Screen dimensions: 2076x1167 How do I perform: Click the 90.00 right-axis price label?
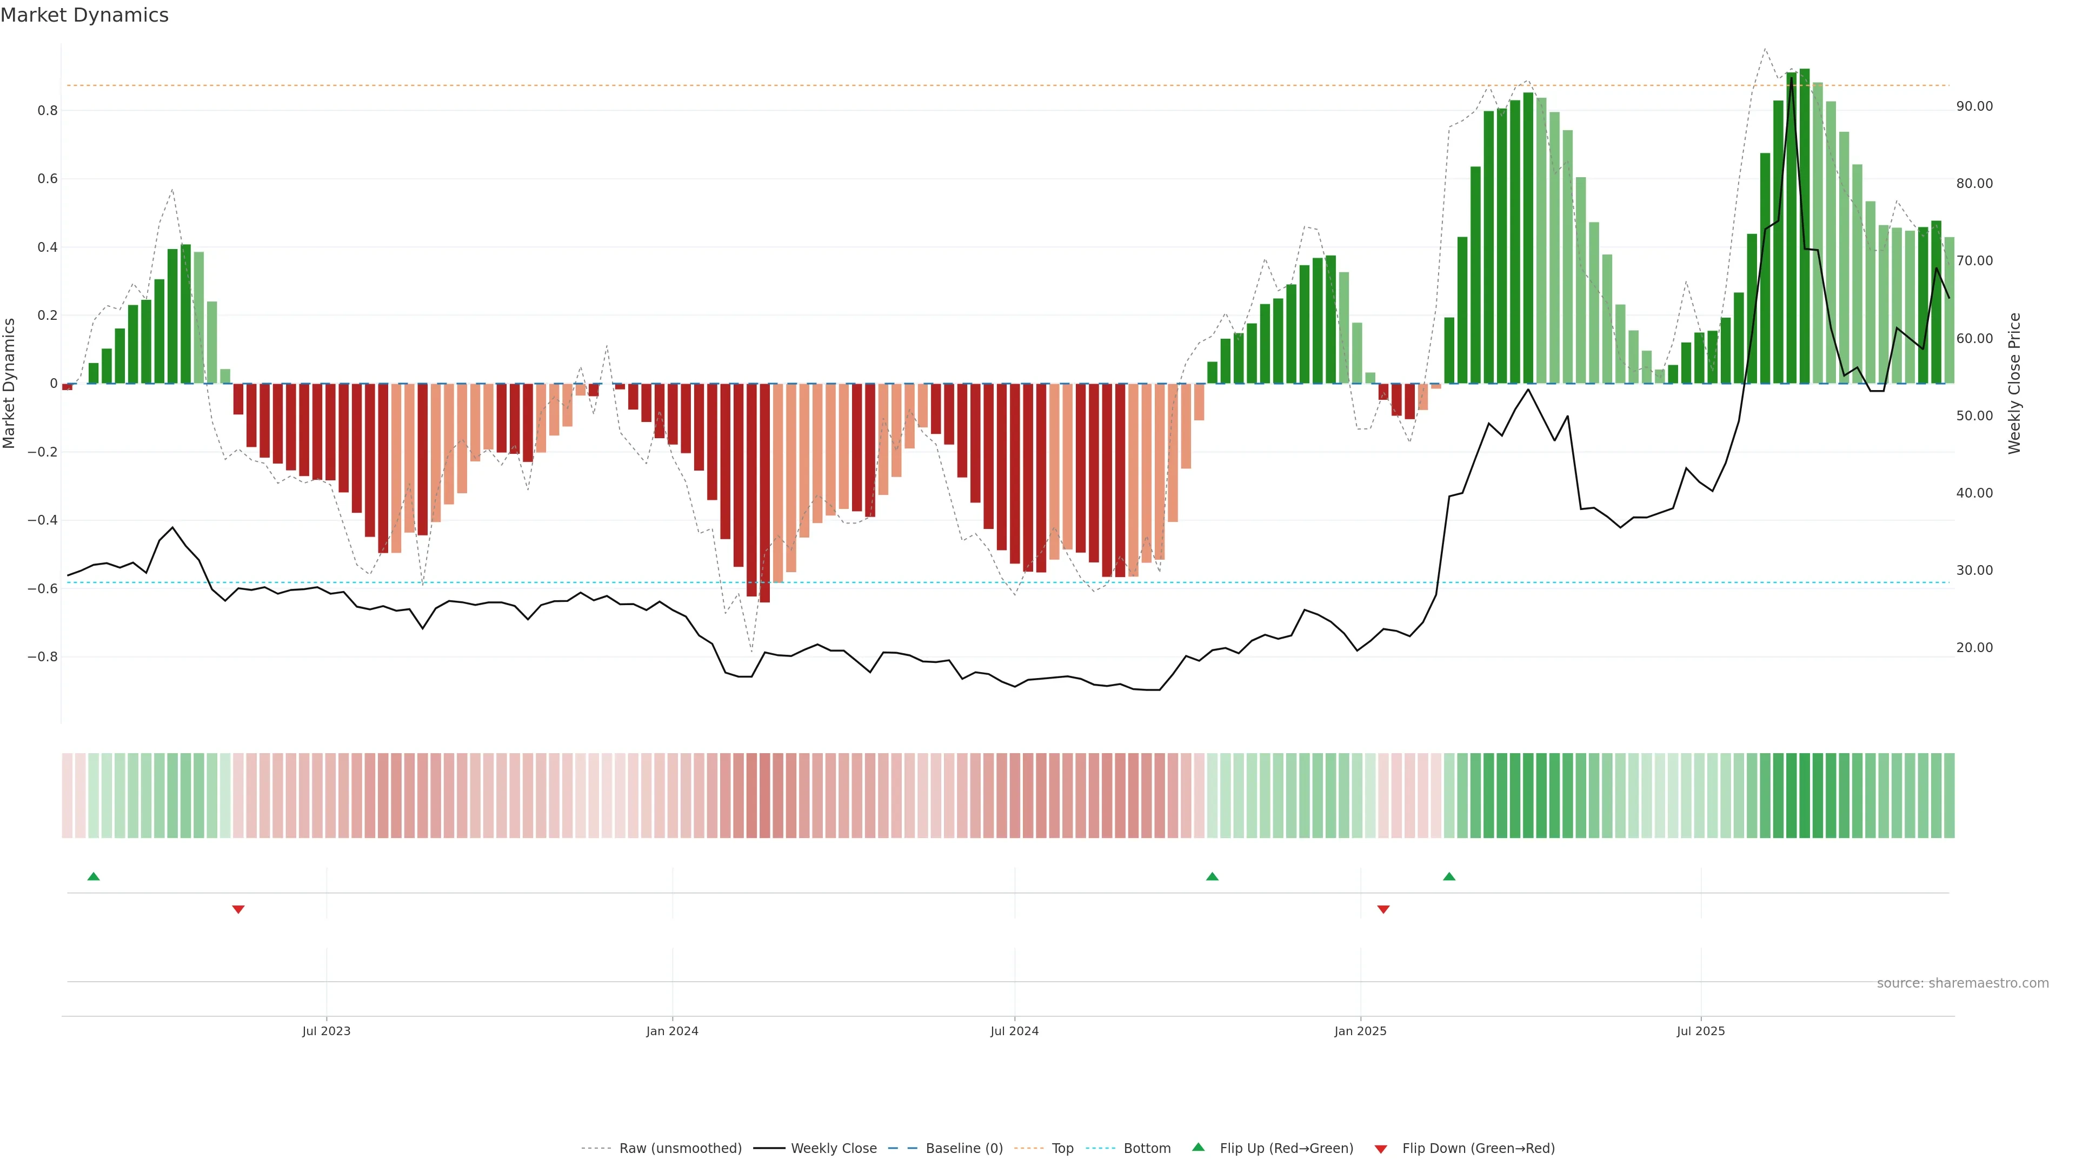(1974, 106)
